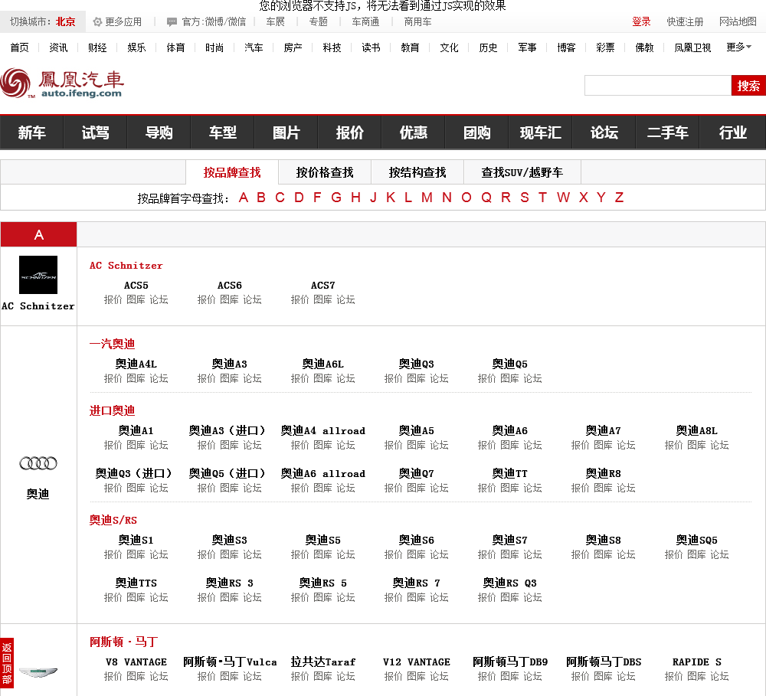Jump to brand letter M
Image resolution: width=766 pixels, height=696 pixels.
[427, 198]
